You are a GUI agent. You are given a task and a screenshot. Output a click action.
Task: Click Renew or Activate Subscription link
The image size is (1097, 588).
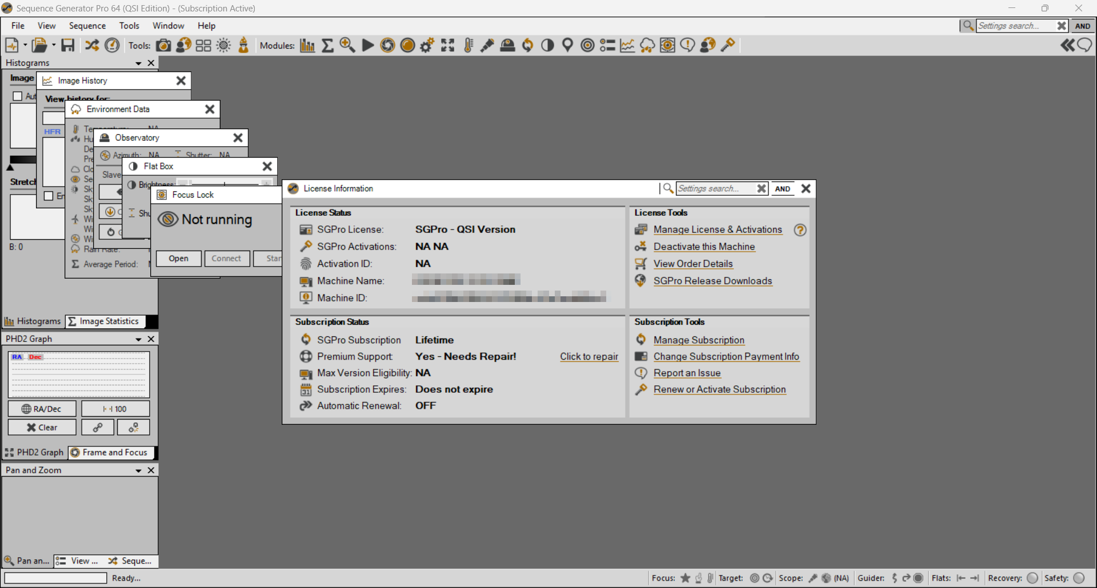719,389
